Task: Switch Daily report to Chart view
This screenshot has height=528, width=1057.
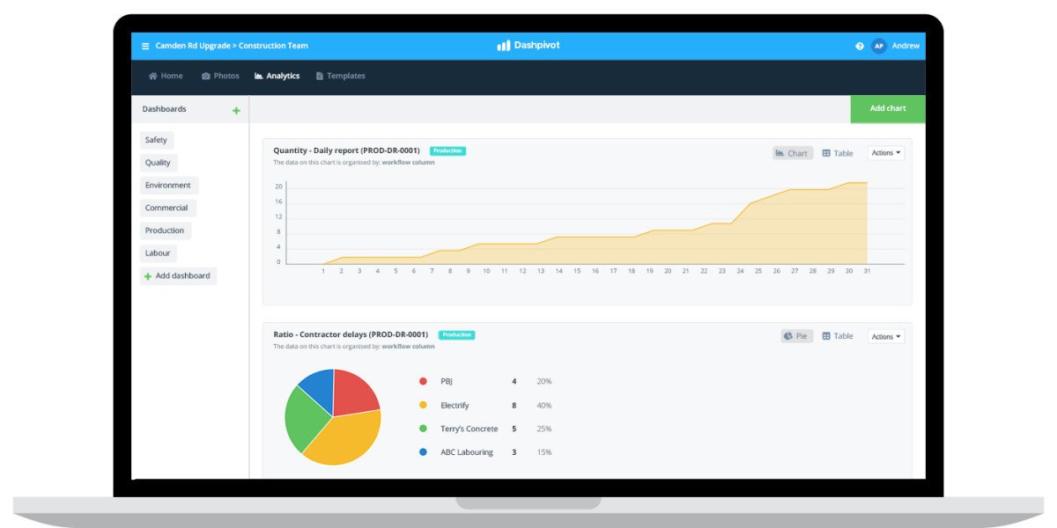Action: click(x=792, y=153)
